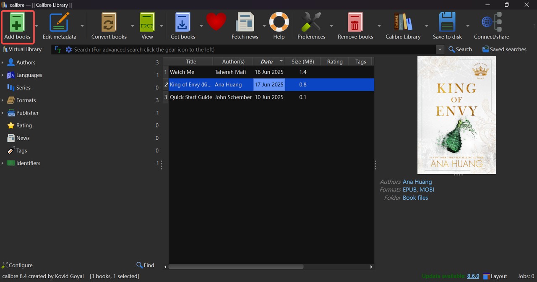Sort by Author(s) column header
The width and height of the screenshot is (537, 282).
tap(233, 62)
